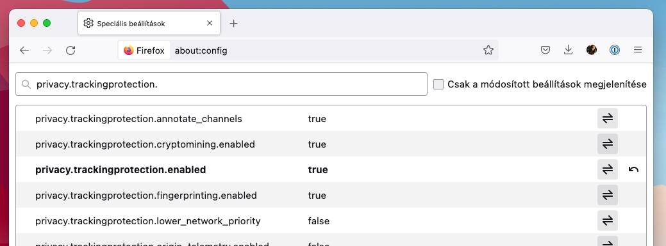Viewport: 666px width, 246px height.
Task: Click true value of annotate_channels row
Action: 317,119
